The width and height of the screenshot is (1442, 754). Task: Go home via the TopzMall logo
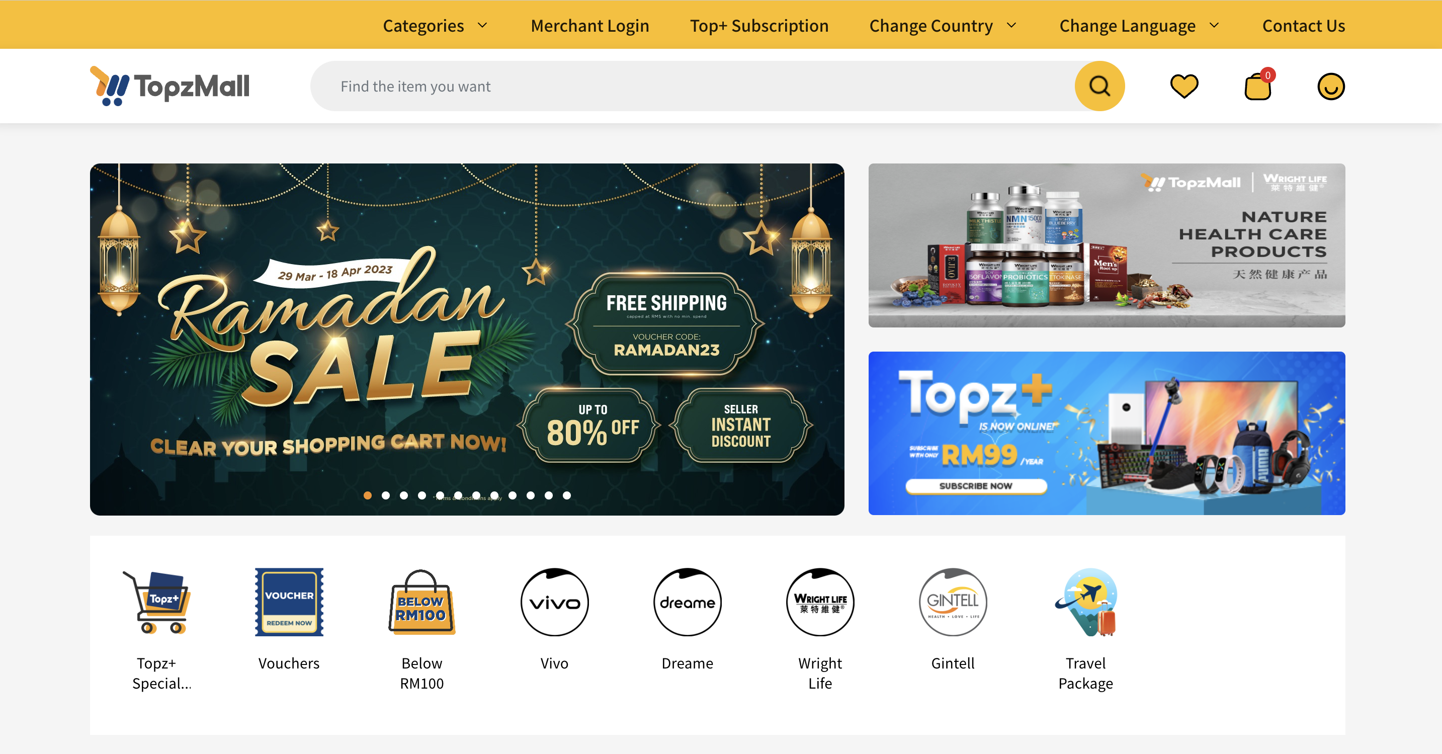[169, 86]
